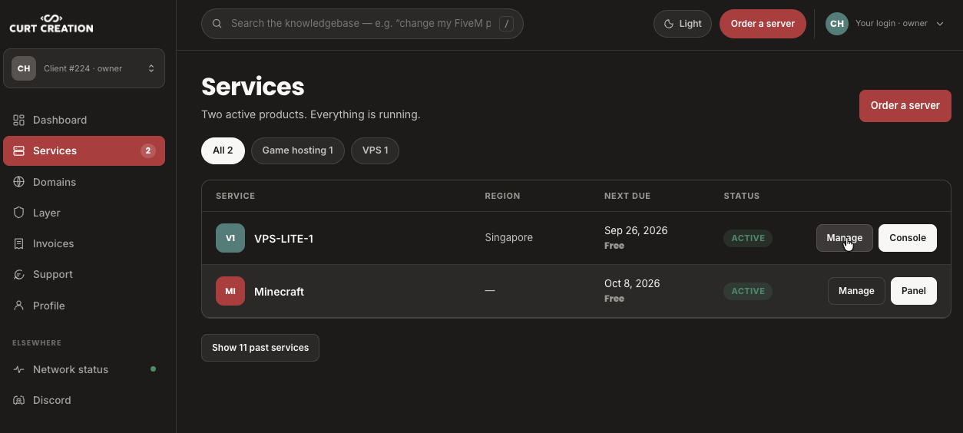963x433 pixels.
Task: Open Panel for Minecraft
Action: point(913,291)
